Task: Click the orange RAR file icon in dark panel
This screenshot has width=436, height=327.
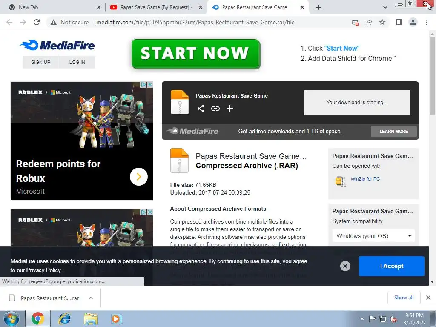Action: (x=180, y=102)
